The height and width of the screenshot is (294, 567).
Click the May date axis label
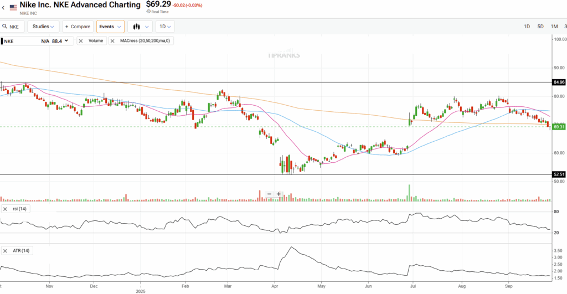point(322,286)
